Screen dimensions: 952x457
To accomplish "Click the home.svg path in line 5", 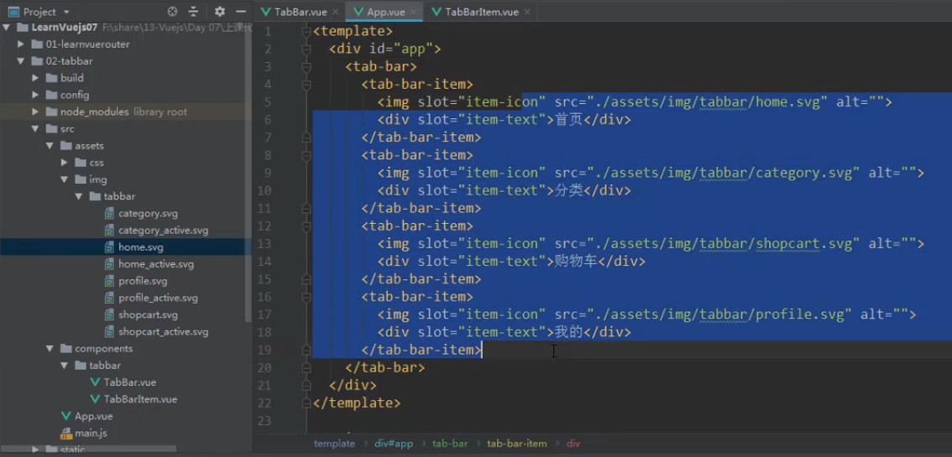I will 708,101.
